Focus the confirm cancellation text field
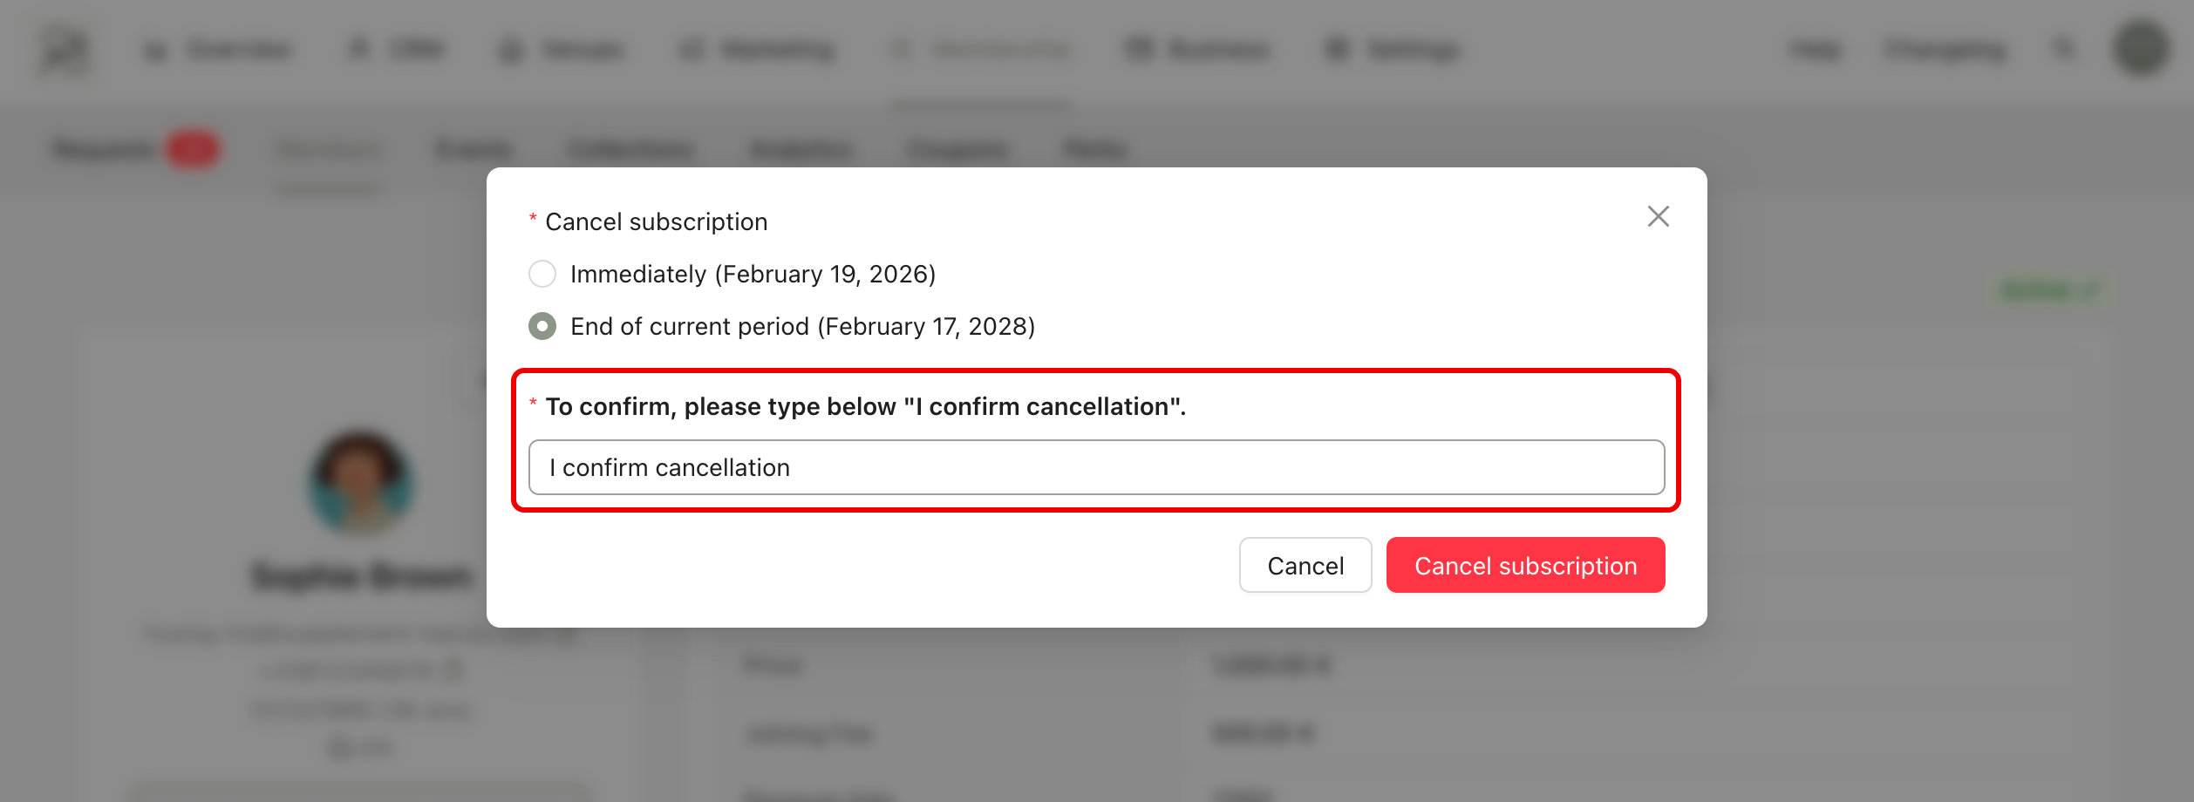This screenshot has height=802, width=2194. (x=1096, y=467)
